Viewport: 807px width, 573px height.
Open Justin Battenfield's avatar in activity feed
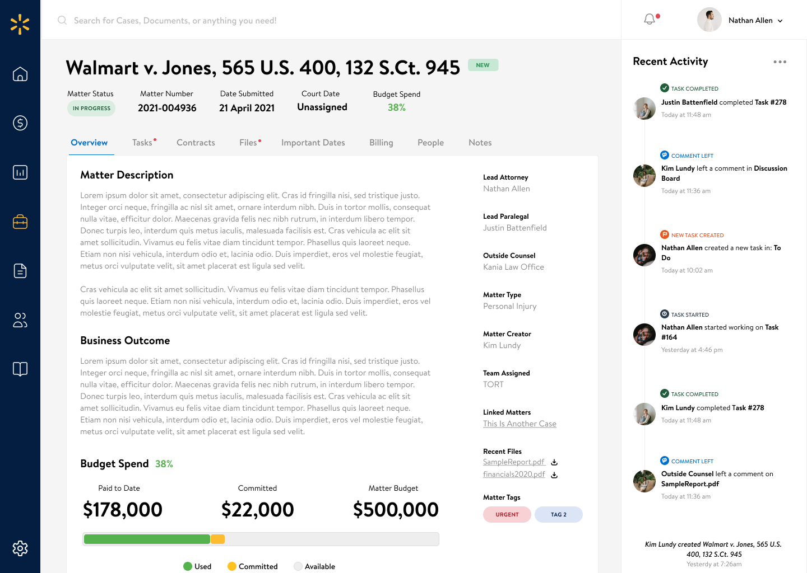tap(644, 109)
